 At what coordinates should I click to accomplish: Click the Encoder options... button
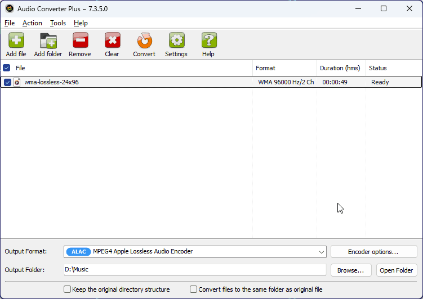(373, 252)
